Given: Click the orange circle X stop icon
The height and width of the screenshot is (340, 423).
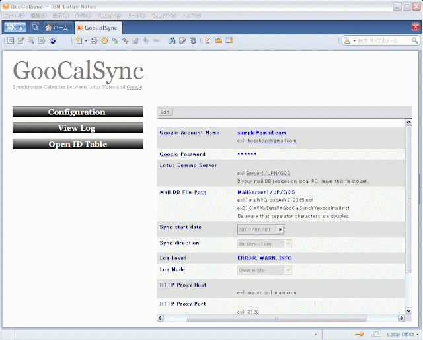Looking at the screenshot, I should 104,41.
